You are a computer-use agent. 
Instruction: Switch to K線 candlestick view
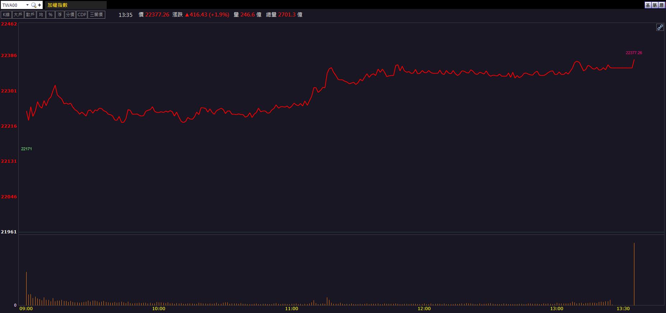click(6, 15)
